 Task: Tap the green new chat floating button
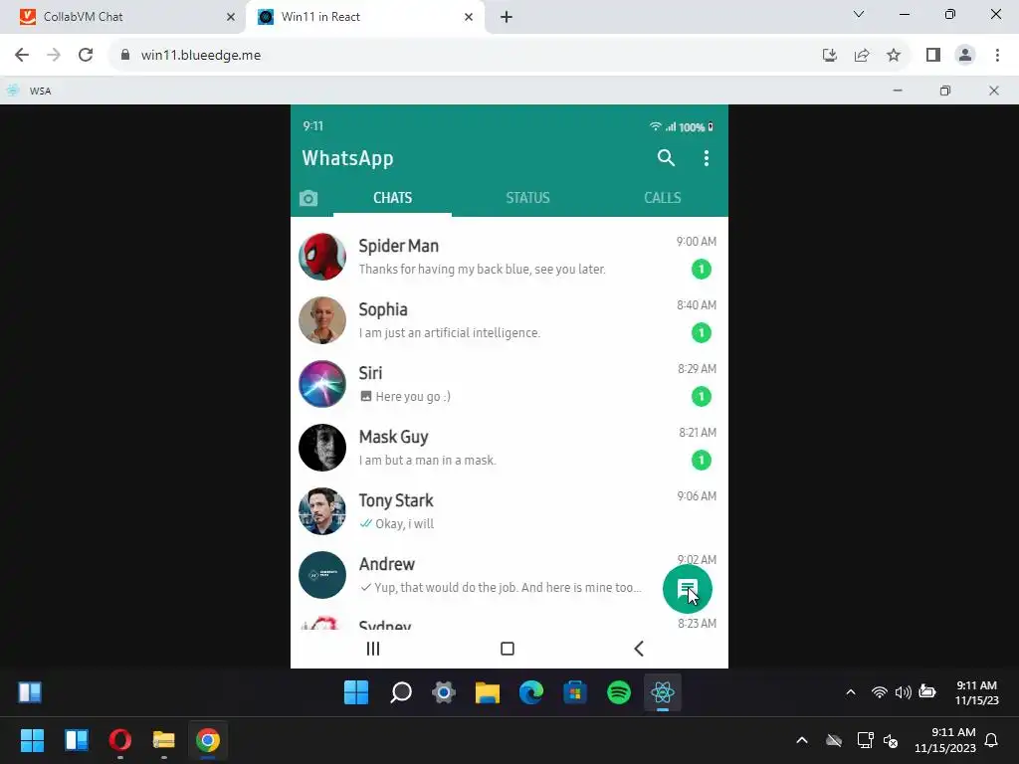688,589
